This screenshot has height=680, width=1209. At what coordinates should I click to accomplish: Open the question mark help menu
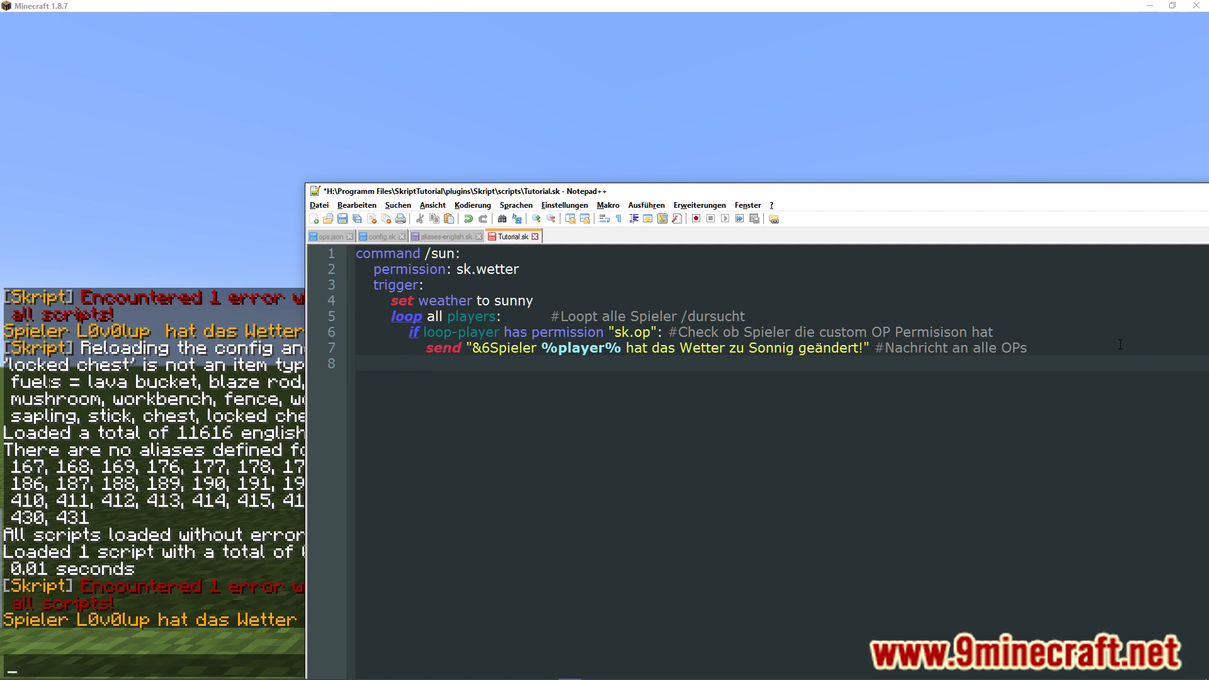pos(771,205)
